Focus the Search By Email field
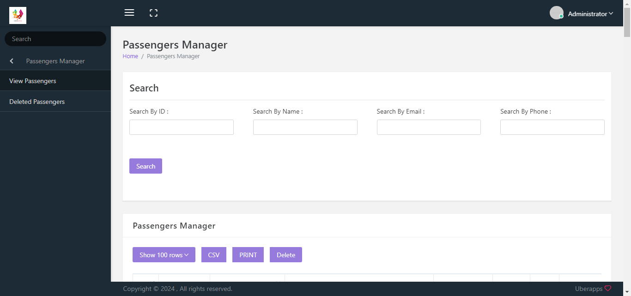The height and width of the screenshot is (296, 631). pos(429,127)
